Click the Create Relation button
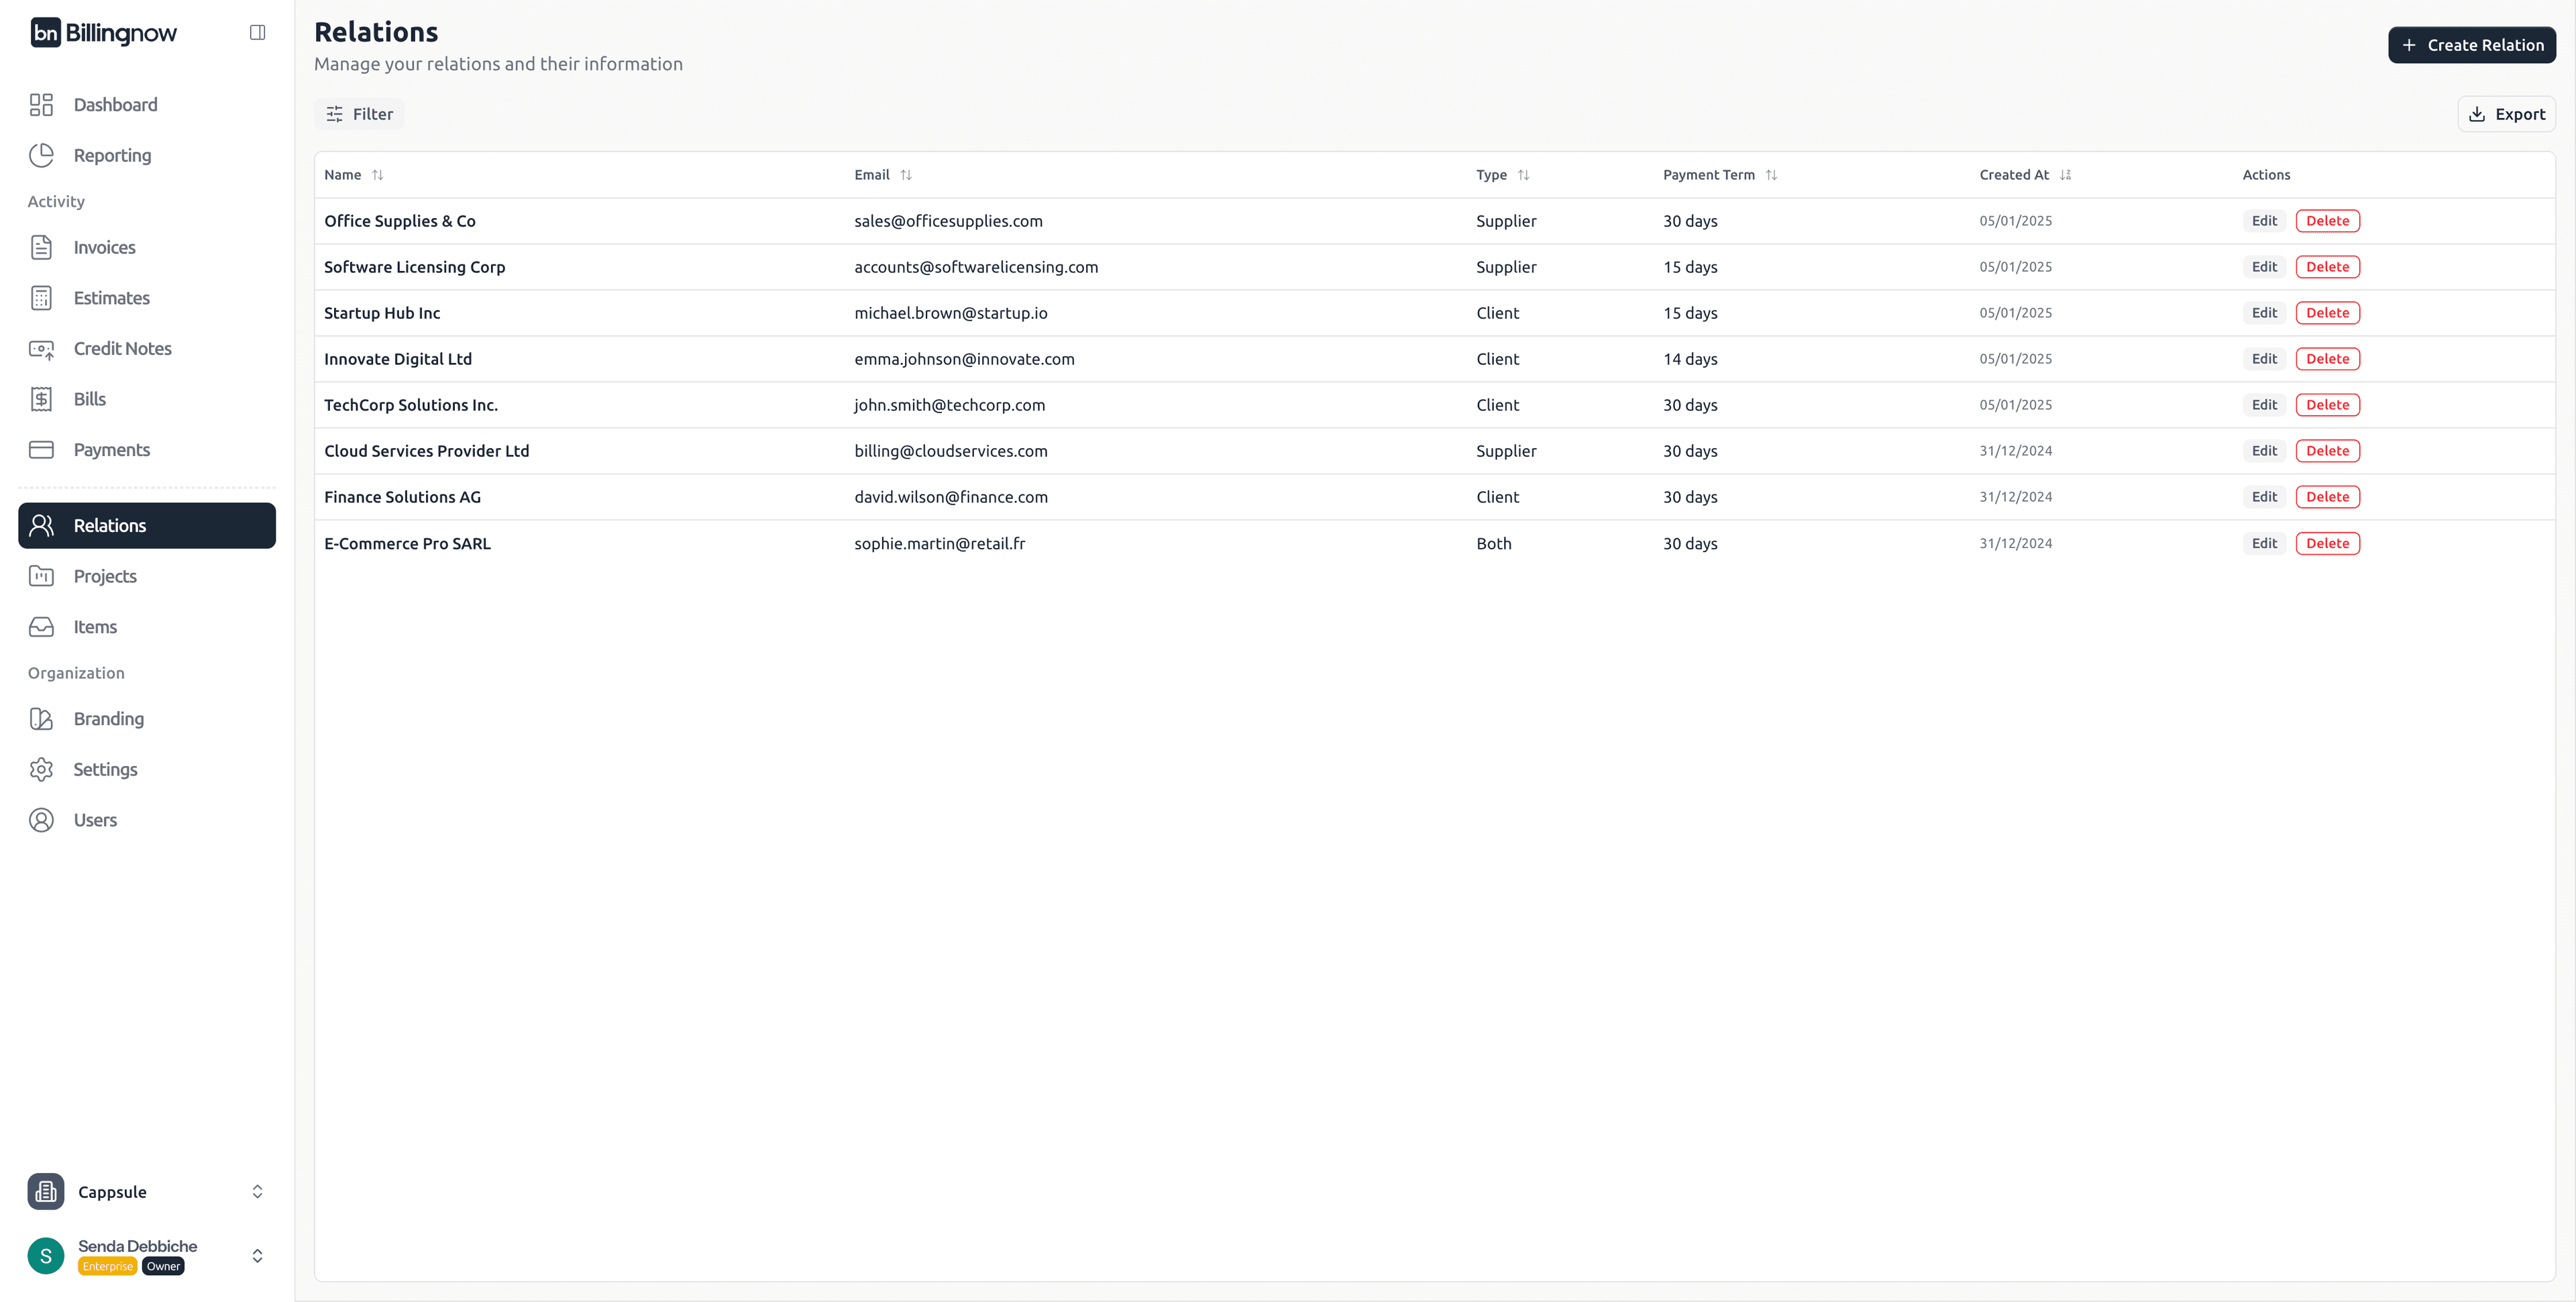Image resolution: width=2576 pixels, height=1302 pixels. pos(2471,45)
